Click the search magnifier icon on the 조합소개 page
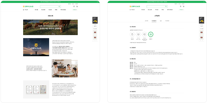This screenshot has height=103, width=207. [x=59, y=7]
